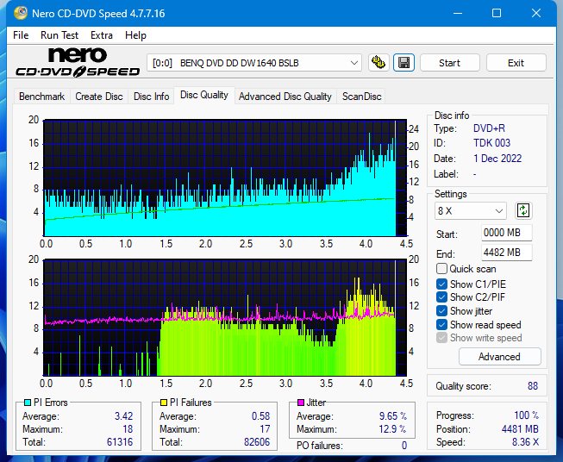Screen dimensions: 563x462
Task: Select the Disc Quality tab
Action: (204, 95)
